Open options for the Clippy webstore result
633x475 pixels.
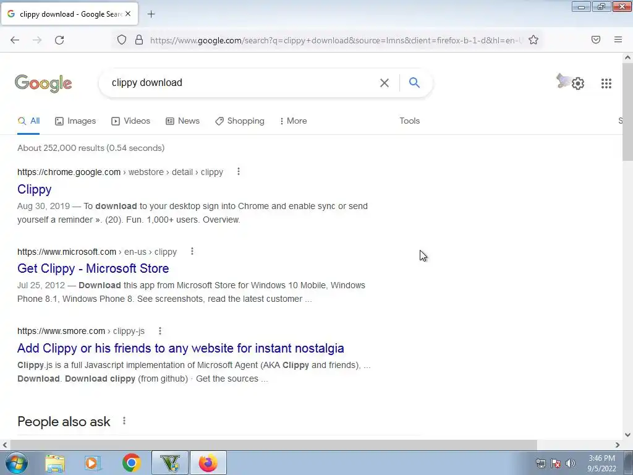(238, 172)
